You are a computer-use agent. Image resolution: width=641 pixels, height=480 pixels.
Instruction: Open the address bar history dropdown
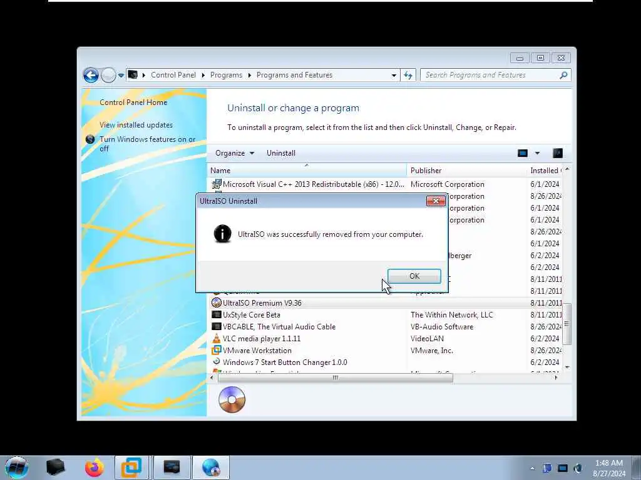point(394,76)
